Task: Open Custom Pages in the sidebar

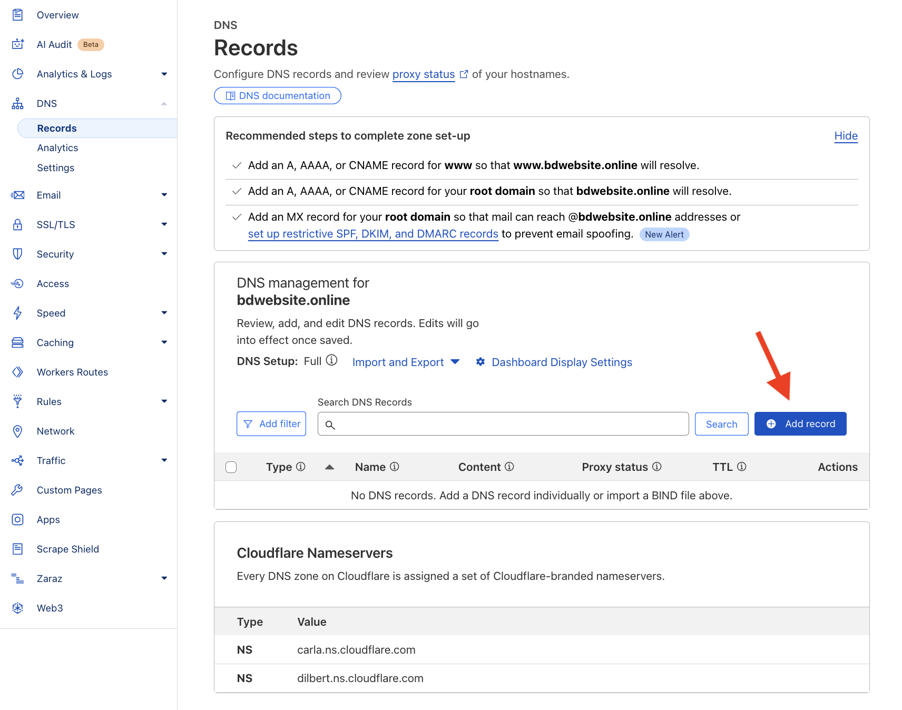Action: point(69,490)
